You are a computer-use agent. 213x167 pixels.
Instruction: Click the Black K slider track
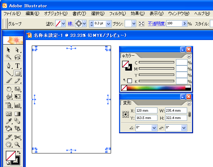(x=156, y=81)
